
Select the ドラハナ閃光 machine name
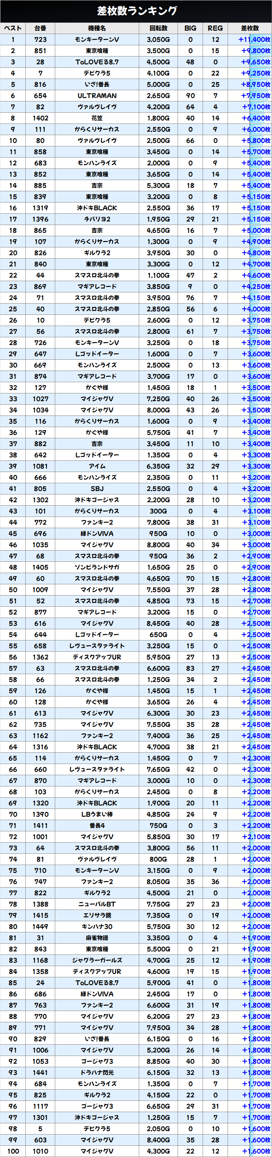click(x=97, y=1072)
